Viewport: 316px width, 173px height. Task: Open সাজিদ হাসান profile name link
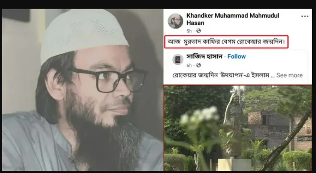(x=204, y=57)
